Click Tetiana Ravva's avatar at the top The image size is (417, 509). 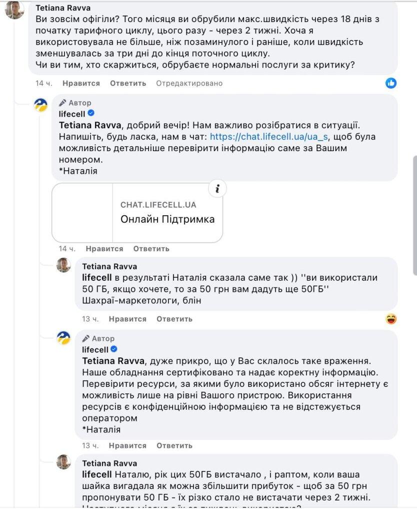coord(13,9)
